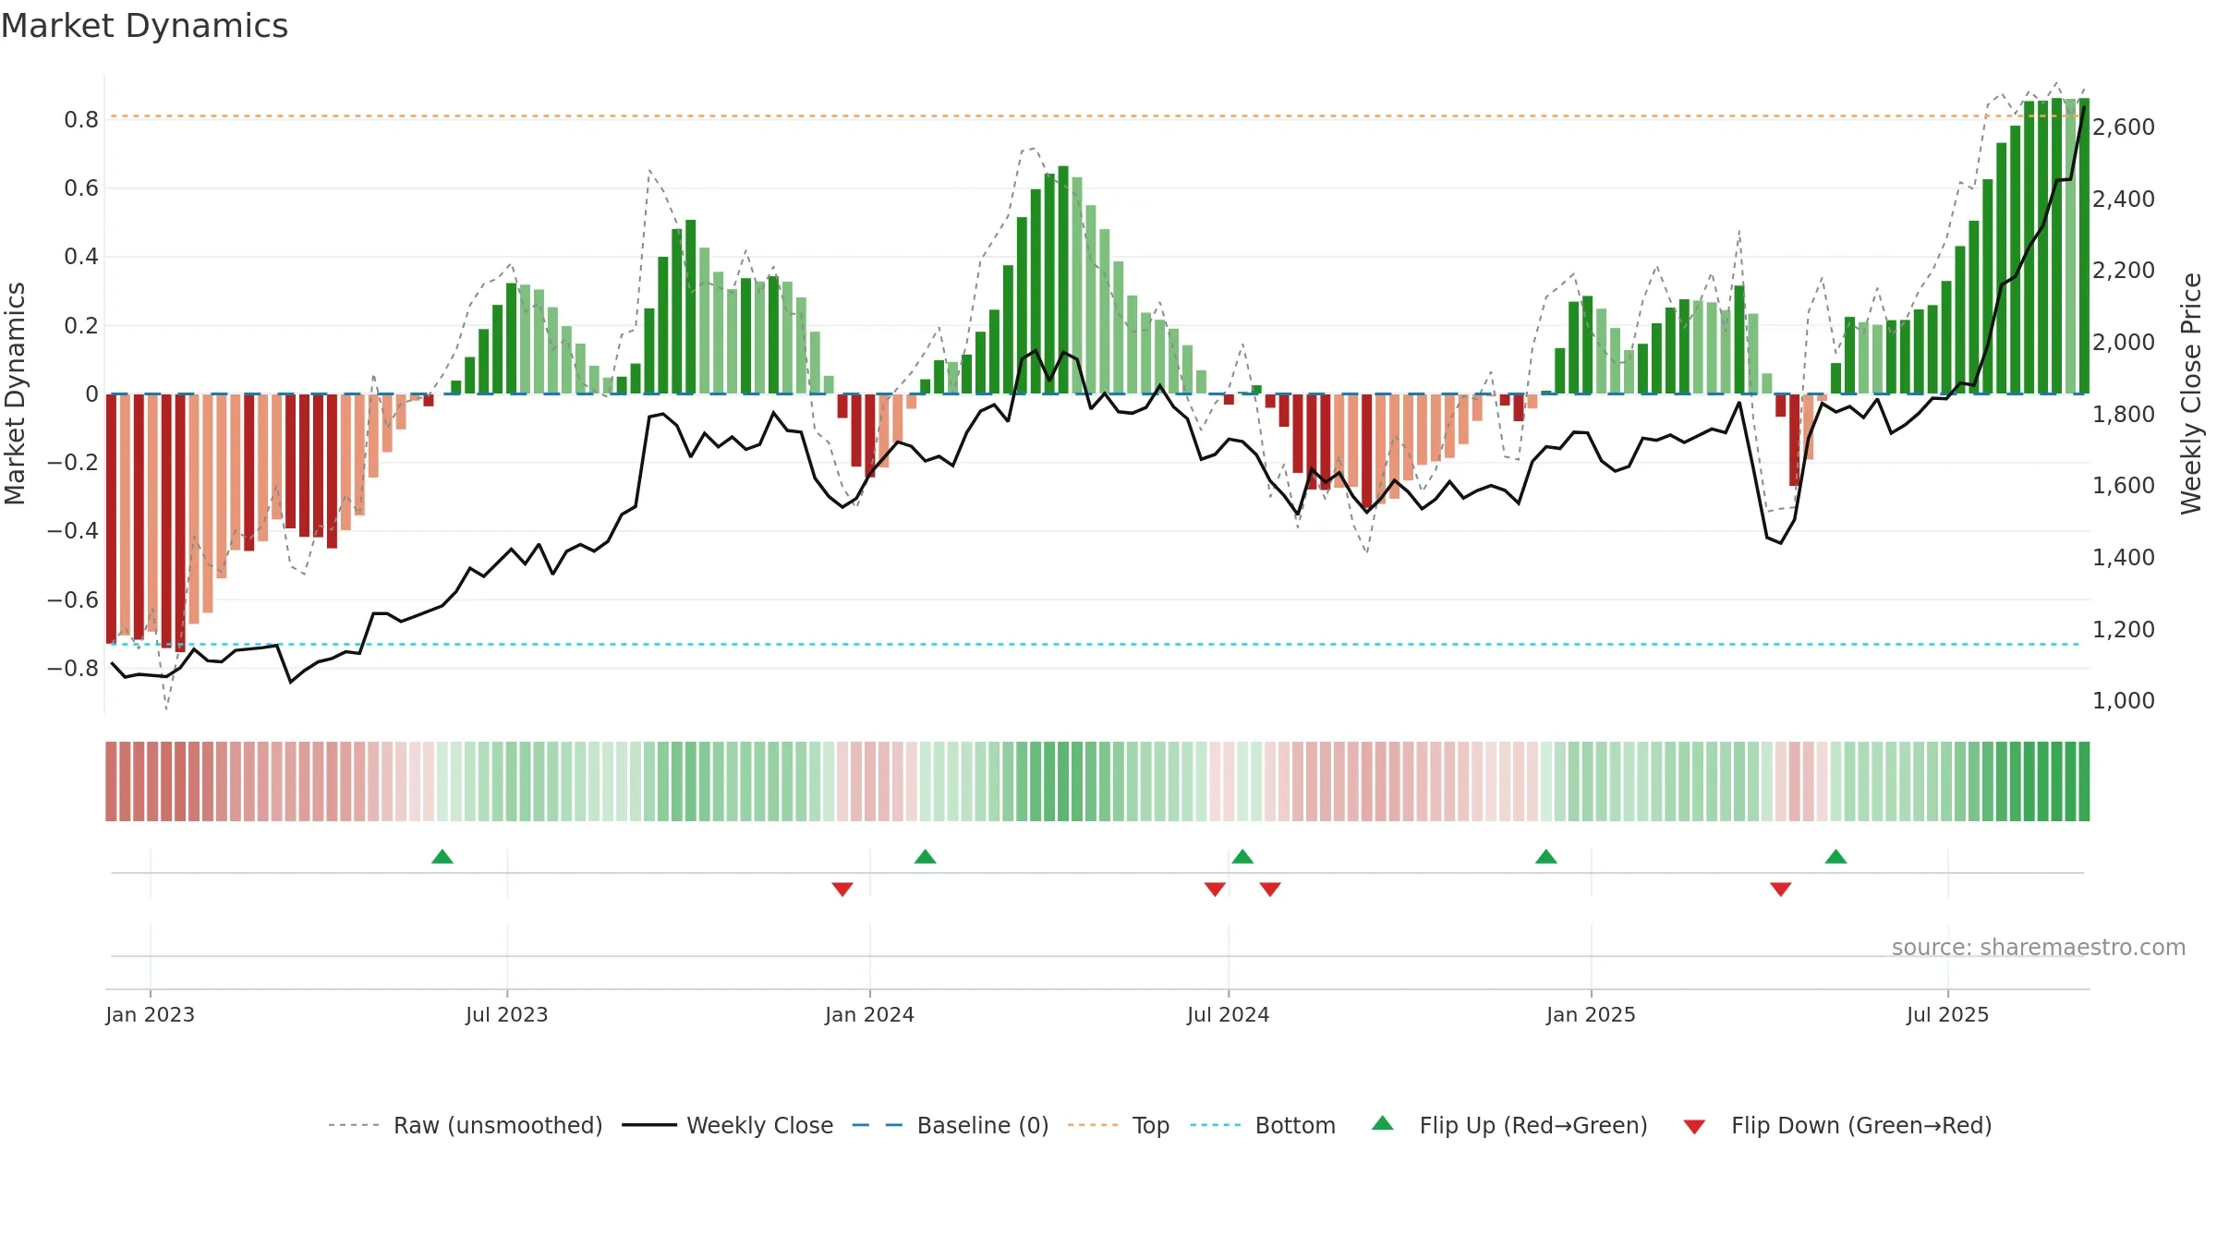Screen dimensions: 2217x1247
Task: Click the Jul 2023 x-axis label
Action: point(507,1015)
